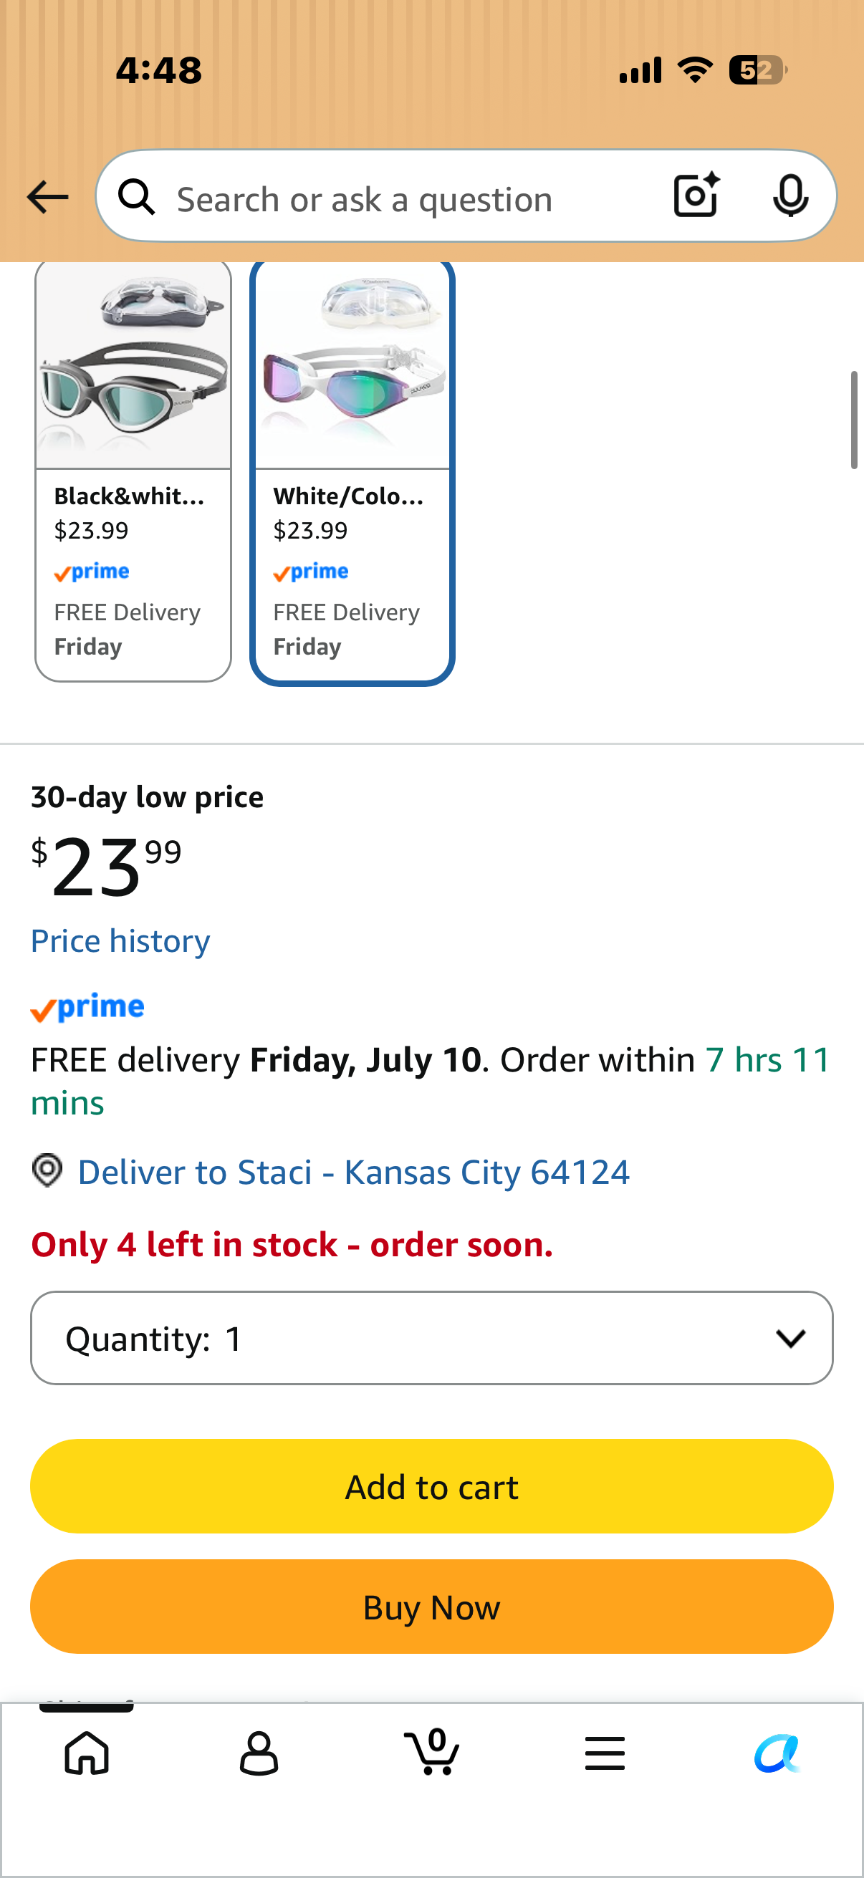Screen dimensions: 864x1878
Task: Select the Black&white color option
Action: [133, 472]
